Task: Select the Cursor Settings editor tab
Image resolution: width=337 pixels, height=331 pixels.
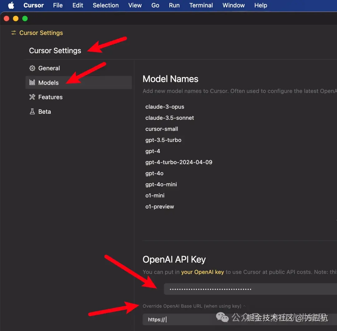Action: pyautogui.click(x=37, y=33)
